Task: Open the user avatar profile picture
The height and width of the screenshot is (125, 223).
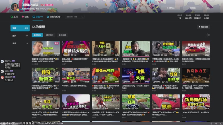Action: point(15,7)
